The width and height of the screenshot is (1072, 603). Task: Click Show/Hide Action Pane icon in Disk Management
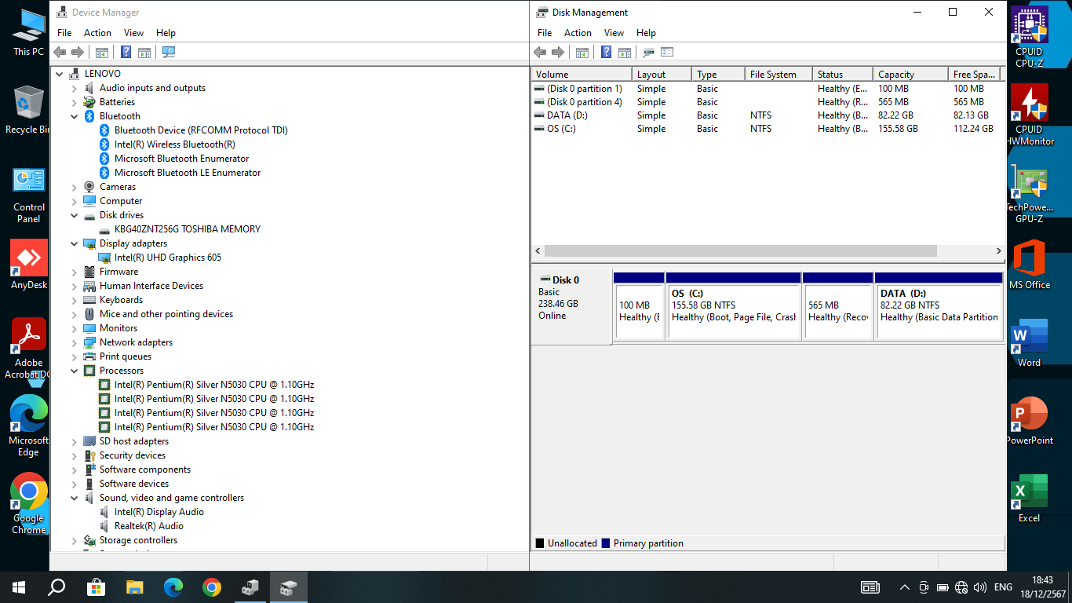point(624,53)
